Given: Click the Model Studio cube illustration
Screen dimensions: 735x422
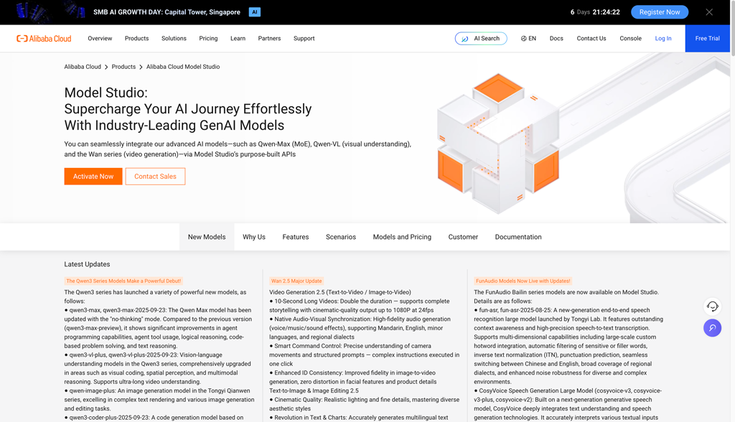Looking at the screenshot, I should (x=498, y=144).
